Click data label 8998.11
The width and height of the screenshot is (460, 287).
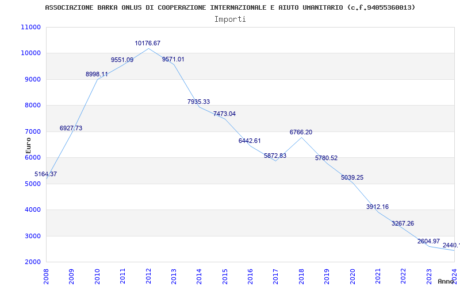tap(97, 75)
